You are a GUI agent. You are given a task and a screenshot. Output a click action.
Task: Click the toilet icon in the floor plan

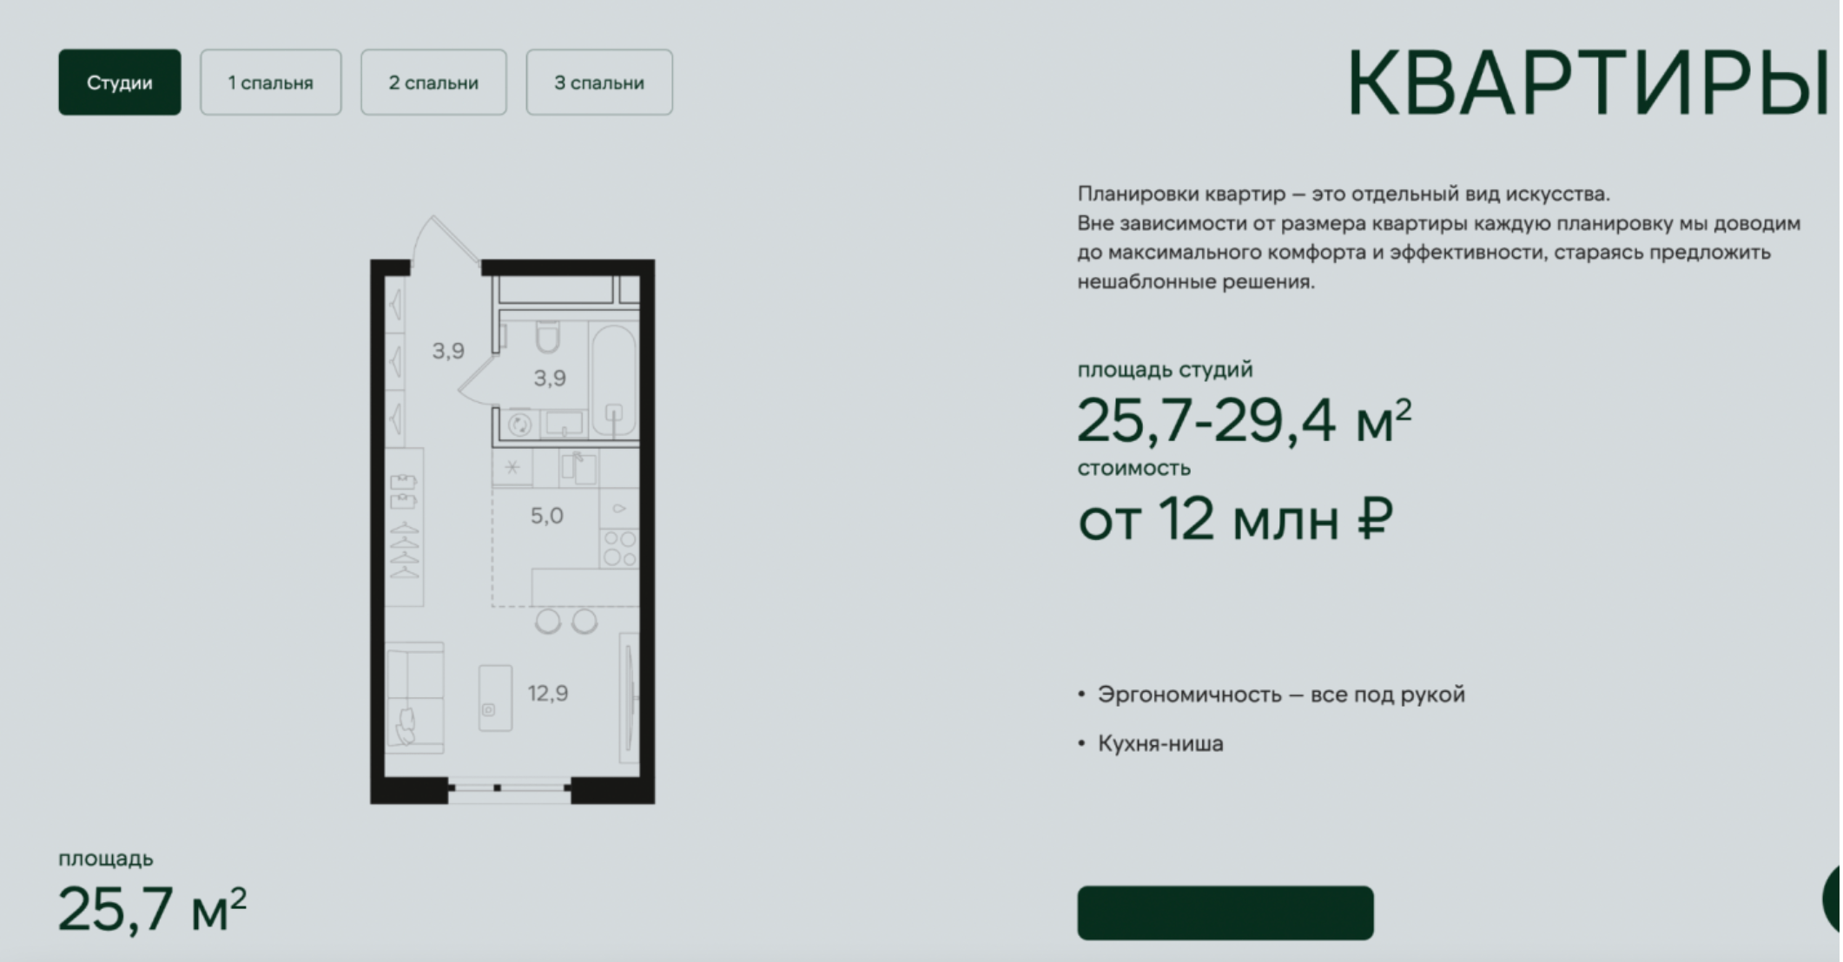coord(547,337)
